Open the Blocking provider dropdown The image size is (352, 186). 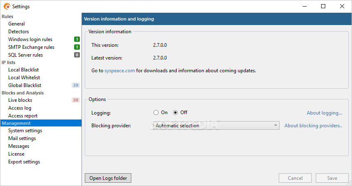(216, 126)
